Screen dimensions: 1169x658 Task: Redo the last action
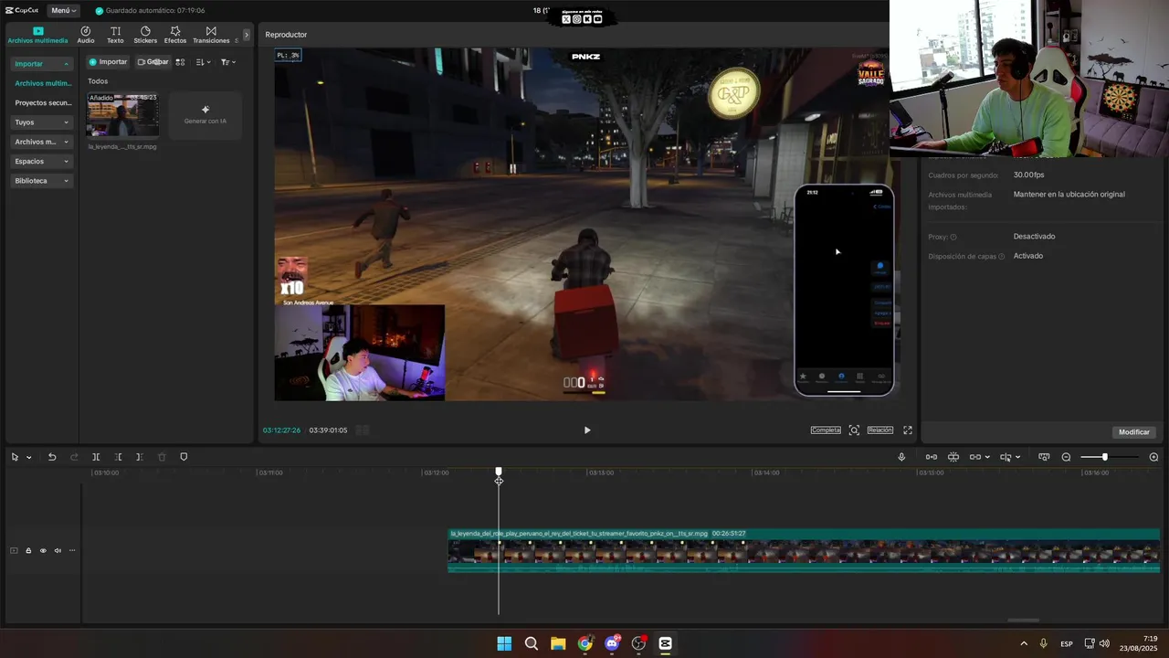click(74, 457)
